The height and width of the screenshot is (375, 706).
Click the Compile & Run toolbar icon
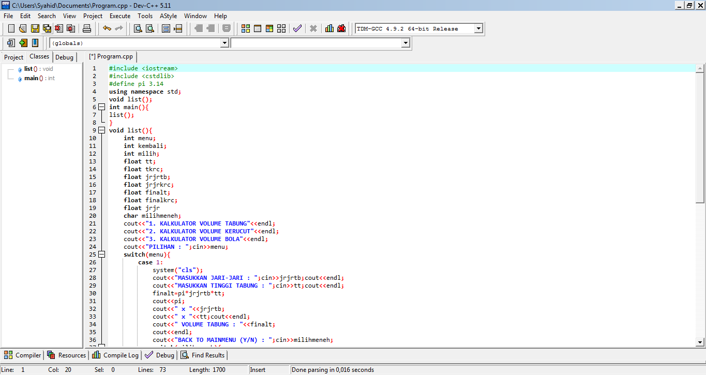click(x=269, y=28)
